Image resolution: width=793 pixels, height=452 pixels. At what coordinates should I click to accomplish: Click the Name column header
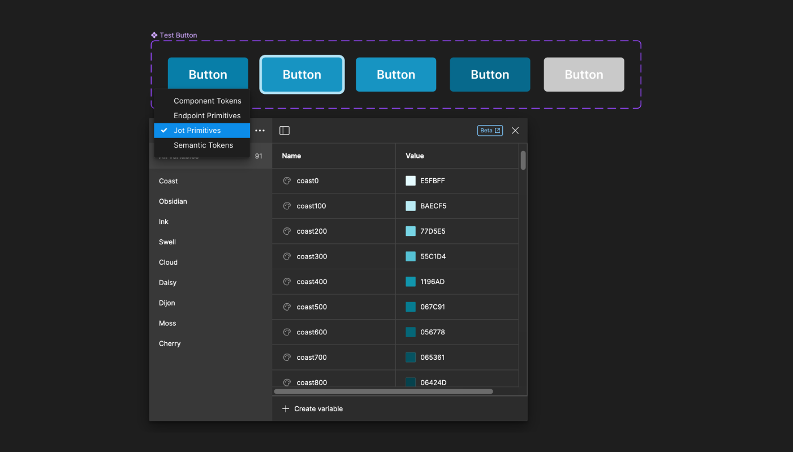291,156
